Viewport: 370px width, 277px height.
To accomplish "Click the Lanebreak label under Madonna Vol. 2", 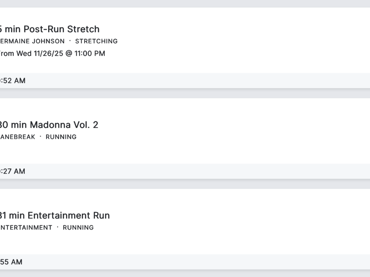I will coord(18,137).
